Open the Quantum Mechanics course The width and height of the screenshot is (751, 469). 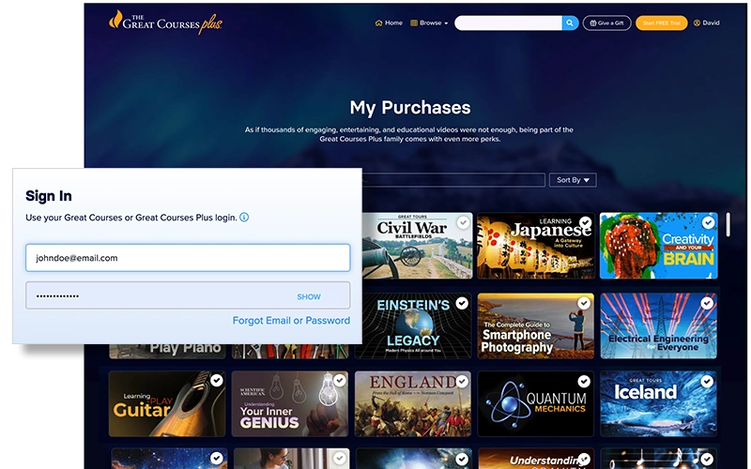click(535, 404)
